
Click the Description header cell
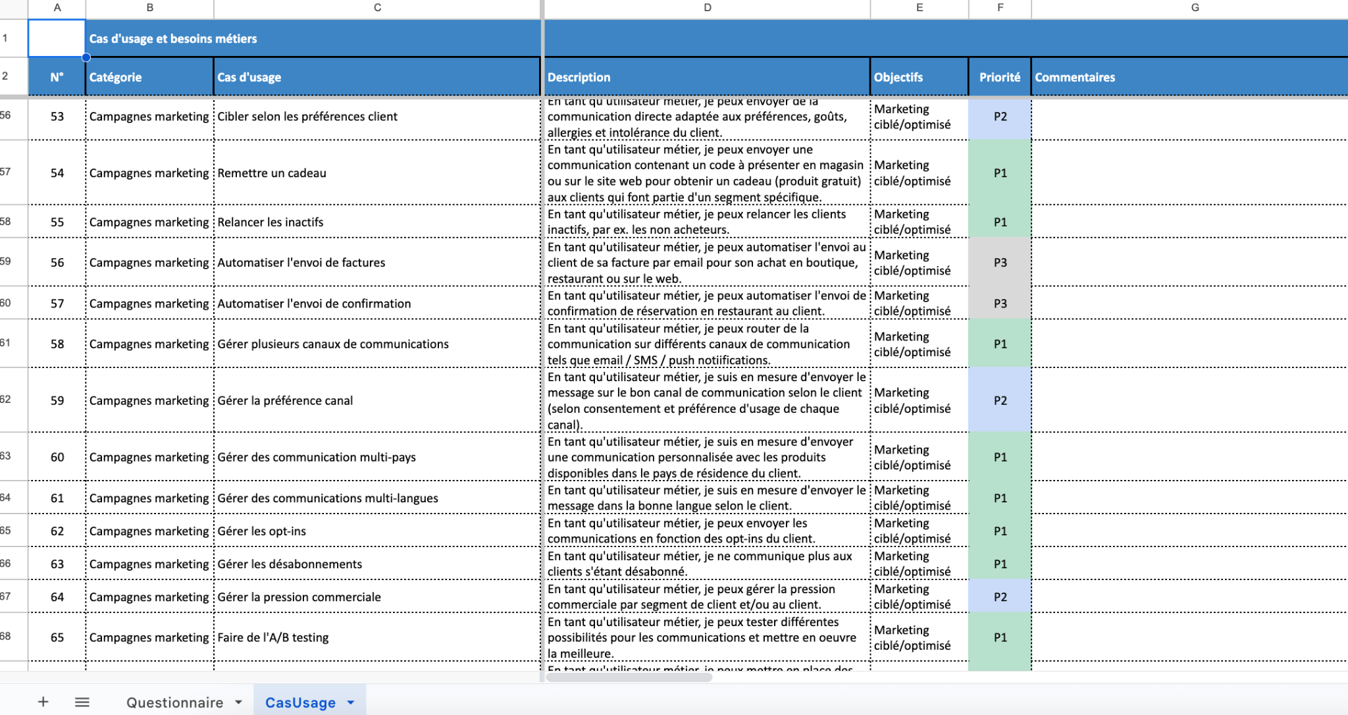[707, 77]
